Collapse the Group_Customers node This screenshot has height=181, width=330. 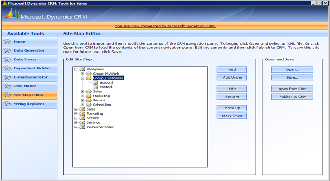click(x=82, y=78)
